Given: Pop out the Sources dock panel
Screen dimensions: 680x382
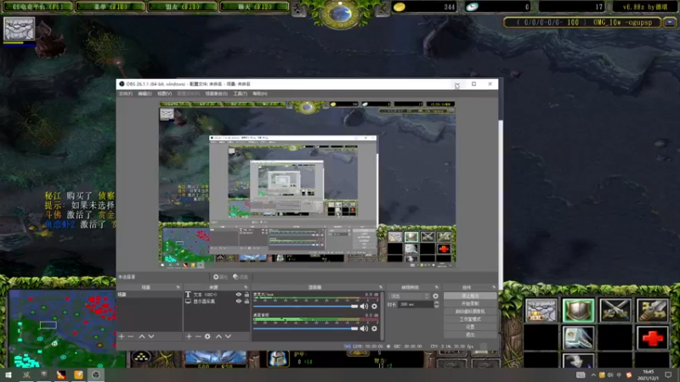Looking at the screenshot, I should click(246, 287).
